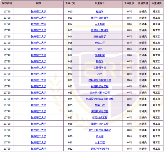164x152 pixels.
Task: Click 陕西理工大学 link in row 024
Action: [x=38, y=99]
